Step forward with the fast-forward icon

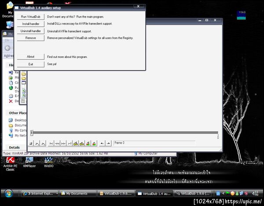(63, 143)
